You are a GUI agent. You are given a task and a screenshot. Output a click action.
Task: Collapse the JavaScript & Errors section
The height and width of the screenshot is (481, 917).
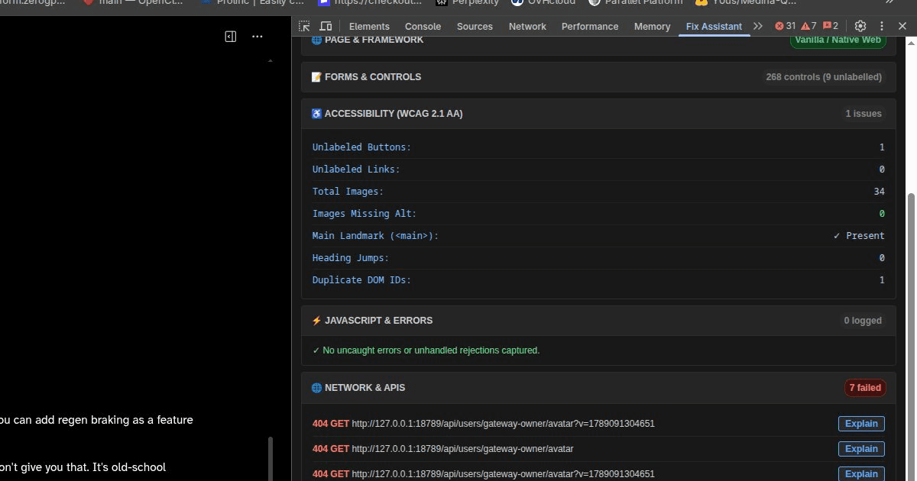[x=598, y=321]
